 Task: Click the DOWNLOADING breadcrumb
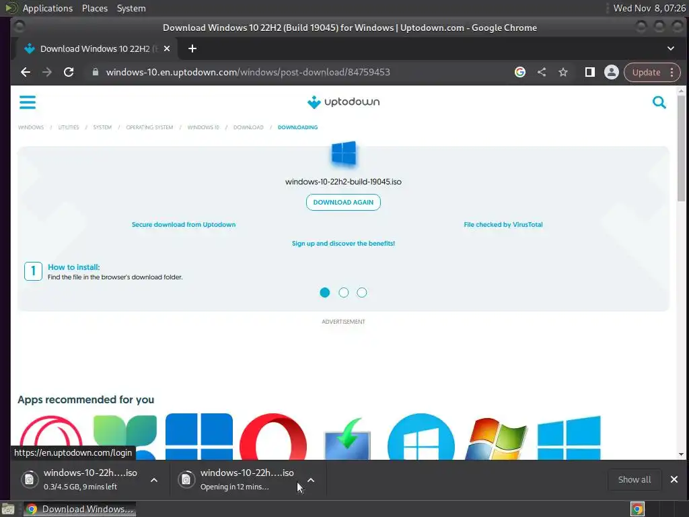pos(297,127)
